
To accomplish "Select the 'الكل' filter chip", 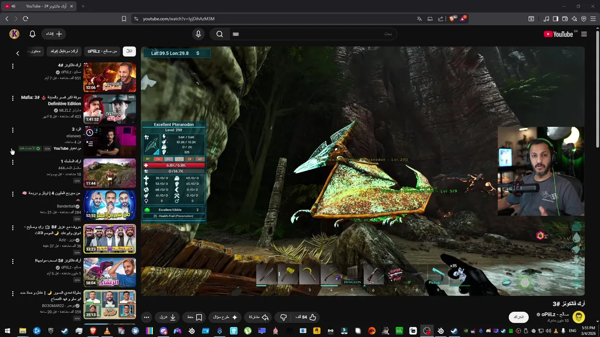I will coord(129,51).
